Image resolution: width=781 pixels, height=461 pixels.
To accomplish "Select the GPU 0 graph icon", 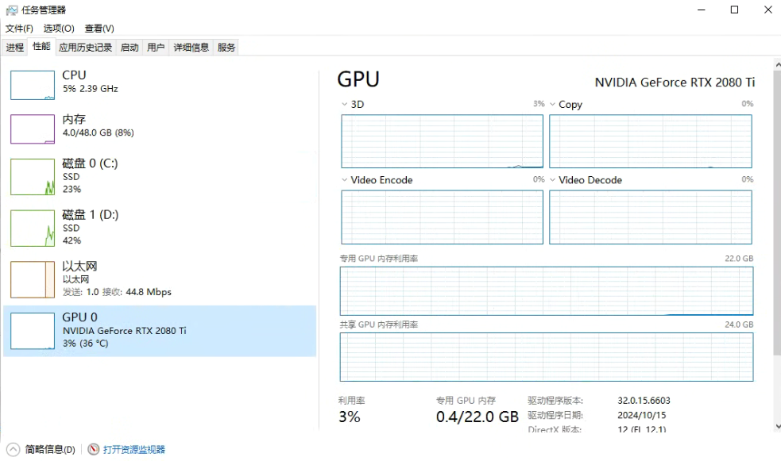I will click(33, 331).
